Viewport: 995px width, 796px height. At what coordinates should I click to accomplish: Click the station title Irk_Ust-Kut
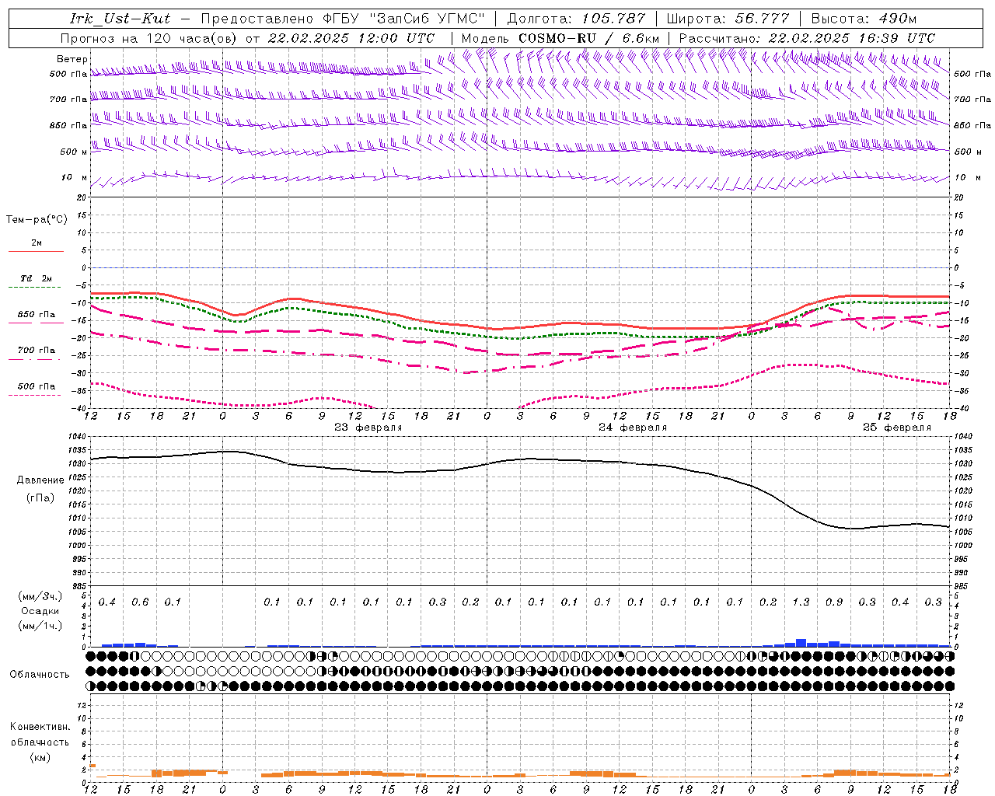click(x=120, y=19)
